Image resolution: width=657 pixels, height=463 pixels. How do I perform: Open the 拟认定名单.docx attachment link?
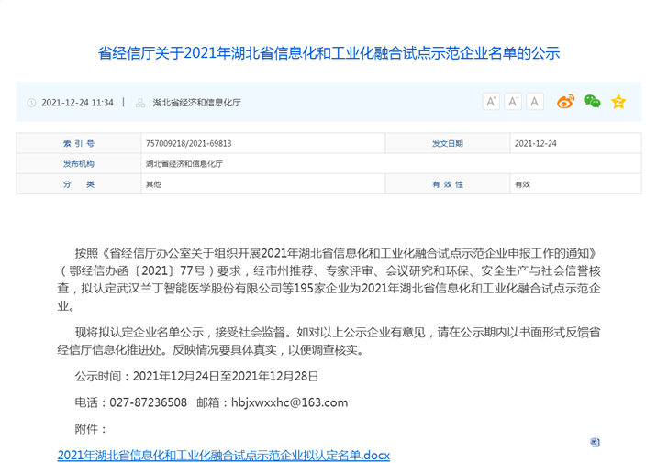click(224, 455)
